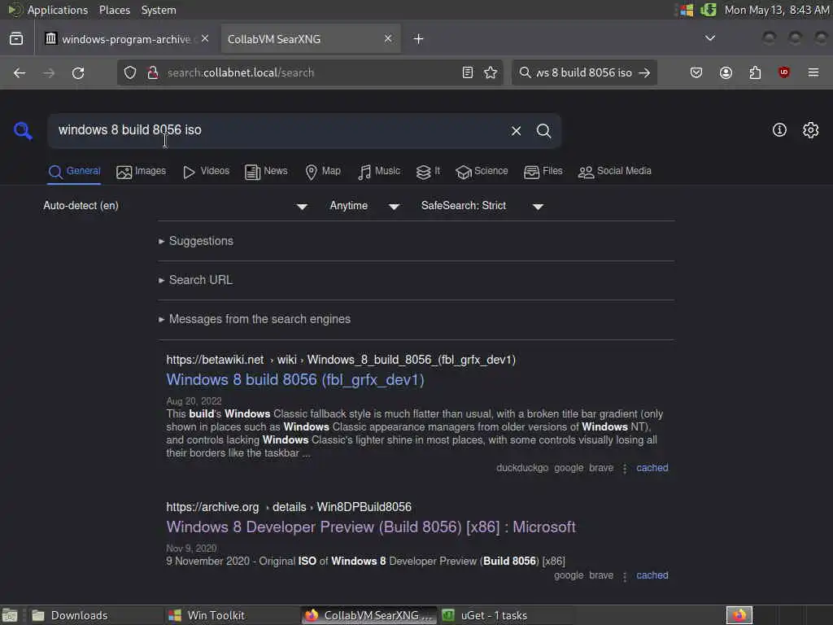The width and height of the screenshot is (833, 625).
Task: Click the betawiki.net result URL
Action: (341, 360)
